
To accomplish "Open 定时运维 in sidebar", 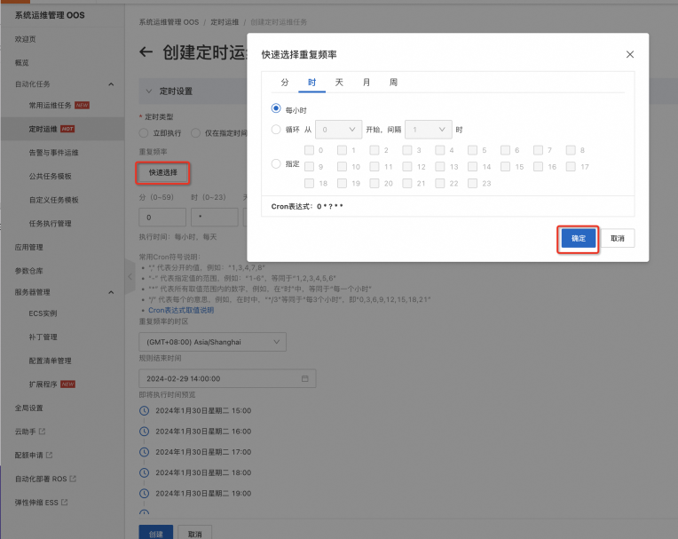I will (x=43, y=129).
